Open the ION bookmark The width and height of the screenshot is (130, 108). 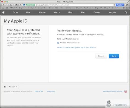(x=56, y=8)
